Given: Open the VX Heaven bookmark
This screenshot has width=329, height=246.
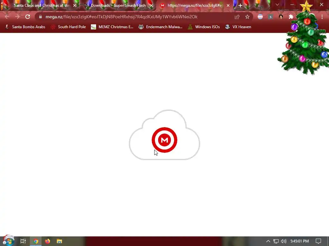Looking at the screenshot, I should tap(238, 27).
